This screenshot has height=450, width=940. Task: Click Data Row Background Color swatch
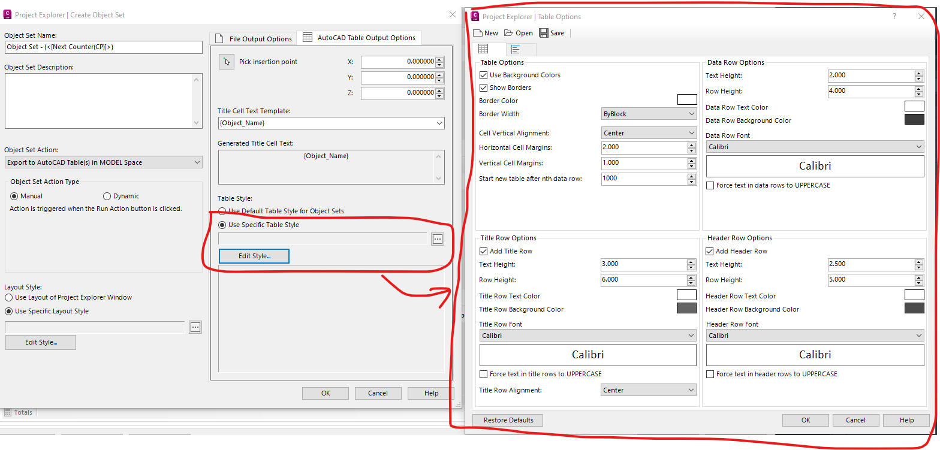914,119
